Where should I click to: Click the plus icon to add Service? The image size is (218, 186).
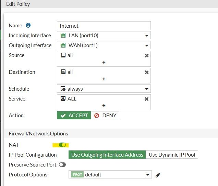[x=104, y=106]
